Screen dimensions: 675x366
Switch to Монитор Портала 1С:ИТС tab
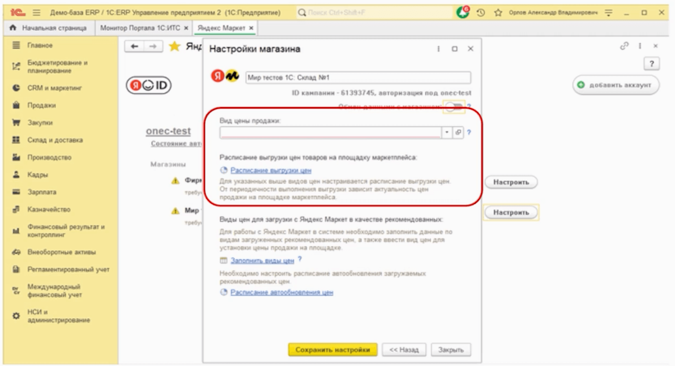140,28
